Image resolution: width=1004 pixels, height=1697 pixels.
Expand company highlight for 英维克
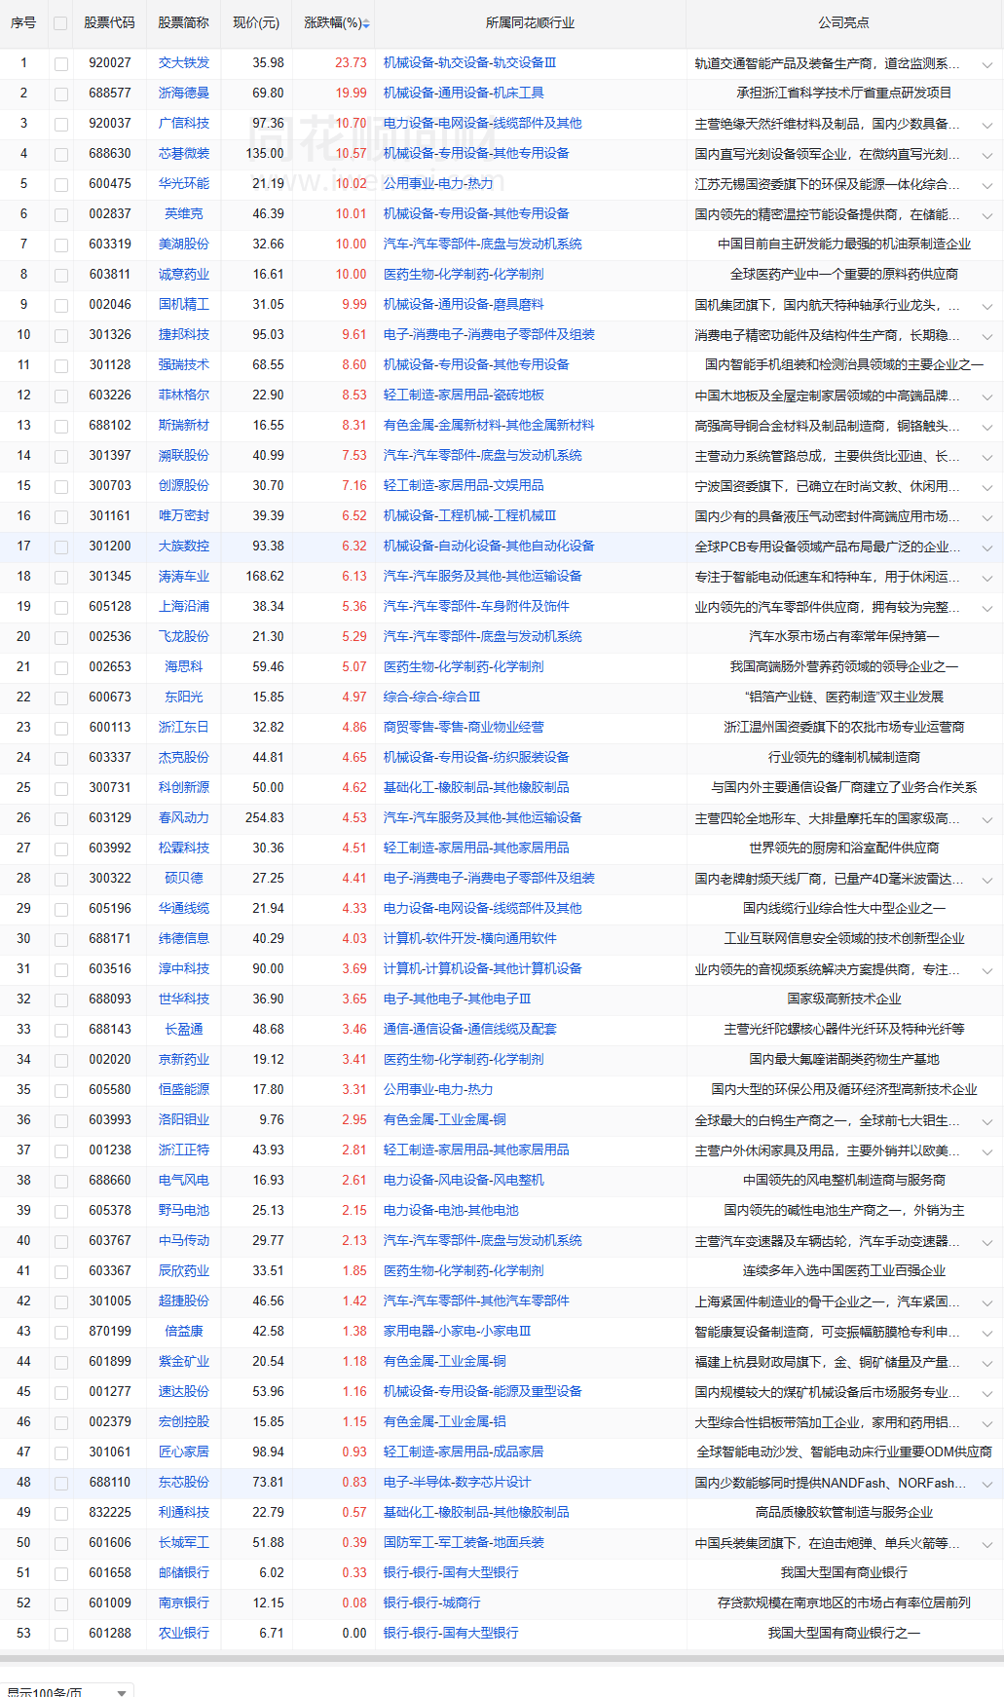tap(986, 216)
